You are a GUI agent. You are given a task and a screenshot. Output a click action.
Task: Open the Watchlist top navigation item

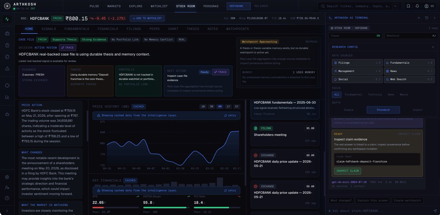point(159,6)
